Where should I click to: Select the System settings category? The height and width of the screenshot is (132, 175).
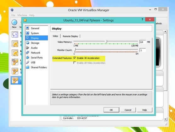[37, 33]
